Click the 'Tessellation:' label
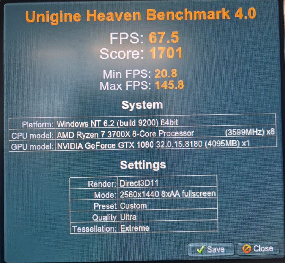This screenshot has width=285, height=263. pyautogui.click(x=94, y=229)
